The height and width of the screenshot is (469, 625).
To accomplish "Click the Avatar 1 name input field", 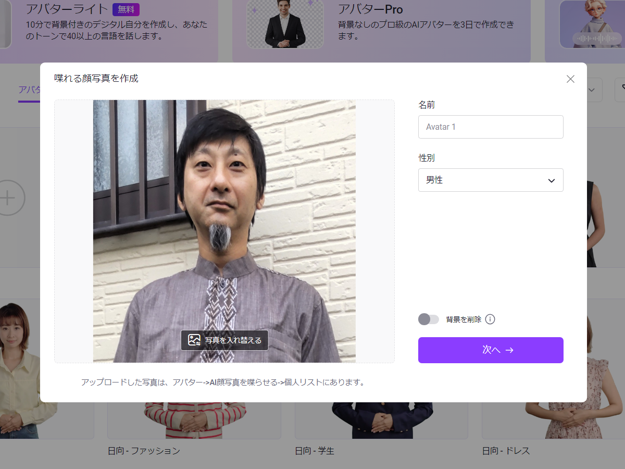I will 490,127.
